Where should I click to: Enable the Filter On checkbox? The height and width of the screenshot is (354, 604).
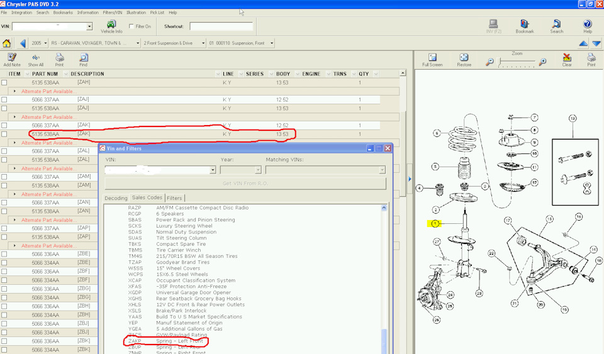[x=131, y=26]
